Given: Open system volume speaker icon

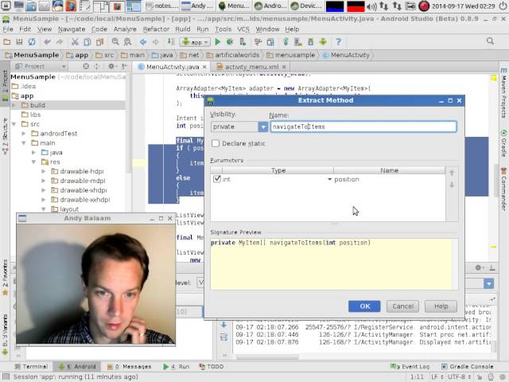Looking at the screenshot, I should 371,6.
